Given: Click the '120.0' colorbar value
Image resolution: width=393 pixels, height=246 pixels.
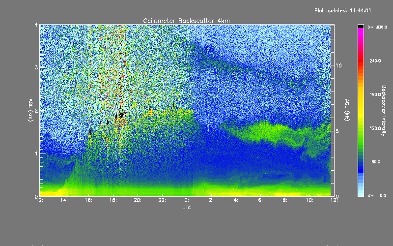Looking at the screenshot, I should click(x=375, y=128).
